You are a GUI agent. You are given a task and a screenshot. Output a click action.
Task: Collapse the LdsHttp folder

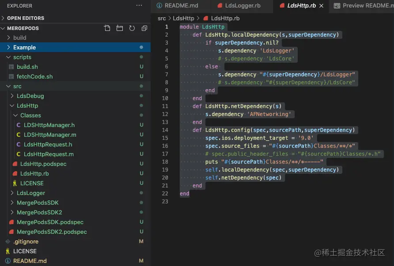[12, 105]
